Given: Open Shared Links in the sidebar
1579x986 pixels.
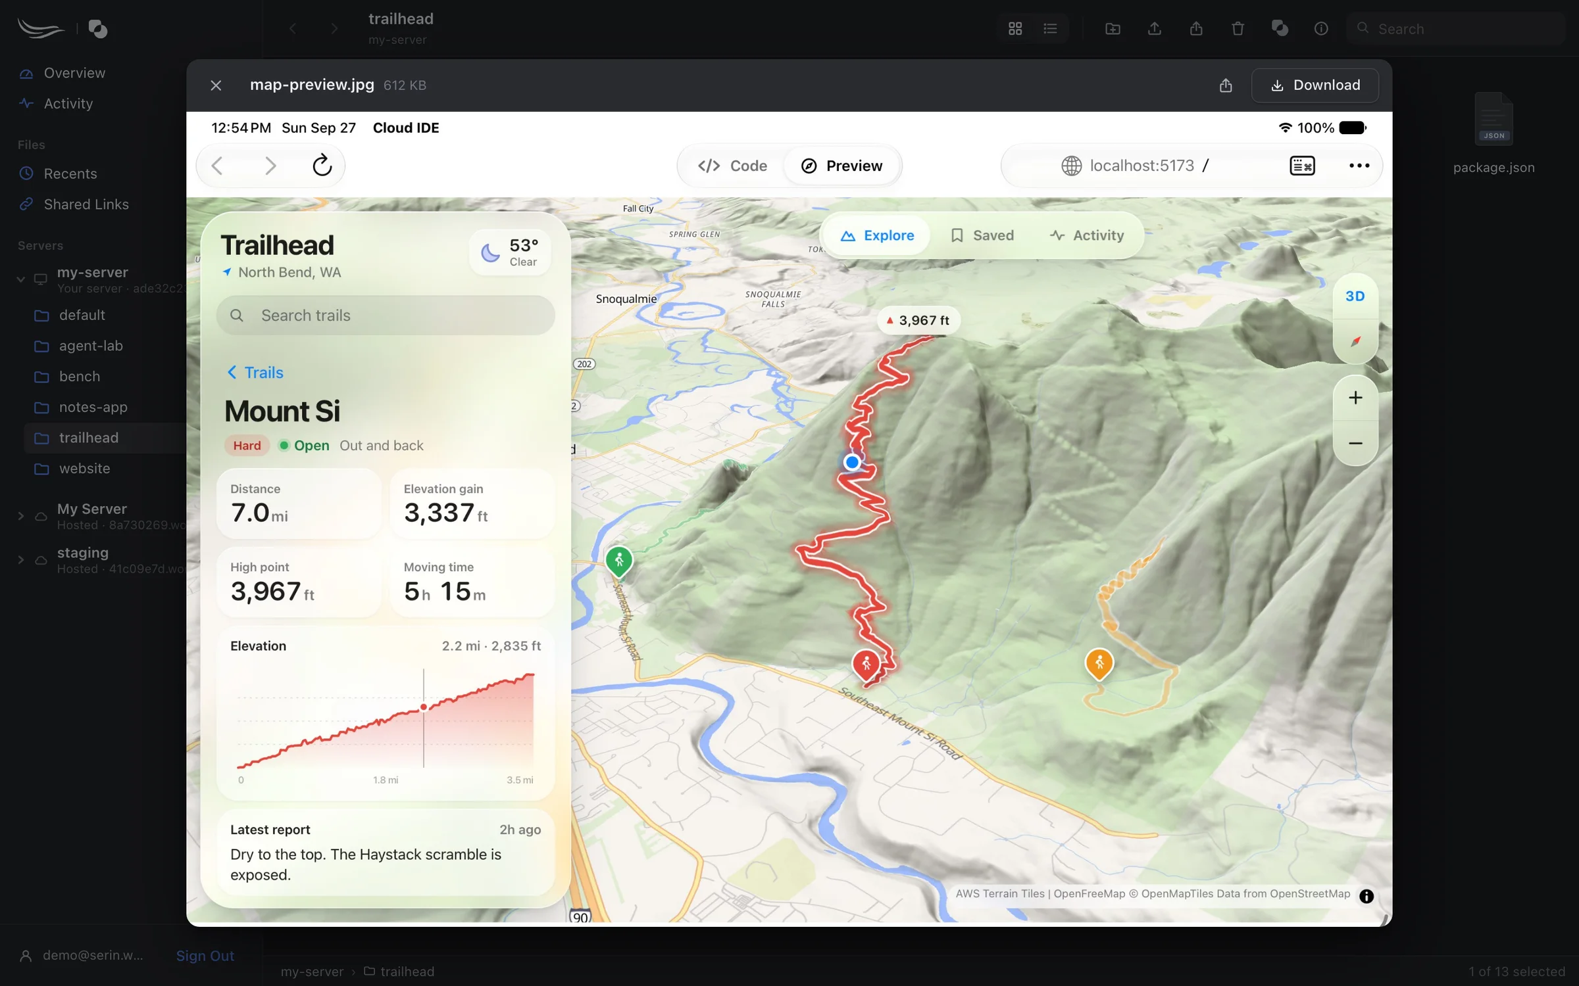Looking at the screenshot, I should pyautogui.click(x=86, y=204).
